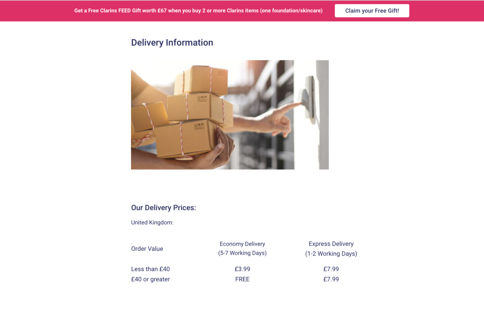Click the Economy Delivery column header
Viewport: 484px width, 317px height.
[x=242, y=244]
